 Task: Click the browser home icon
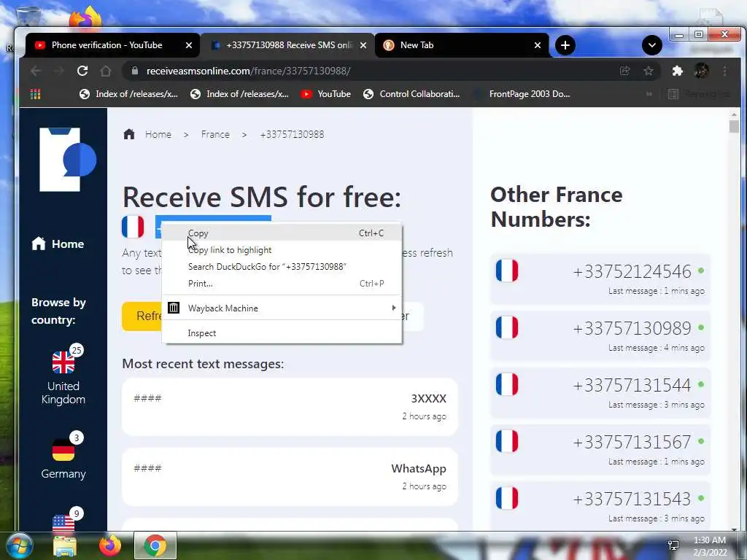[x=106, y=71]
